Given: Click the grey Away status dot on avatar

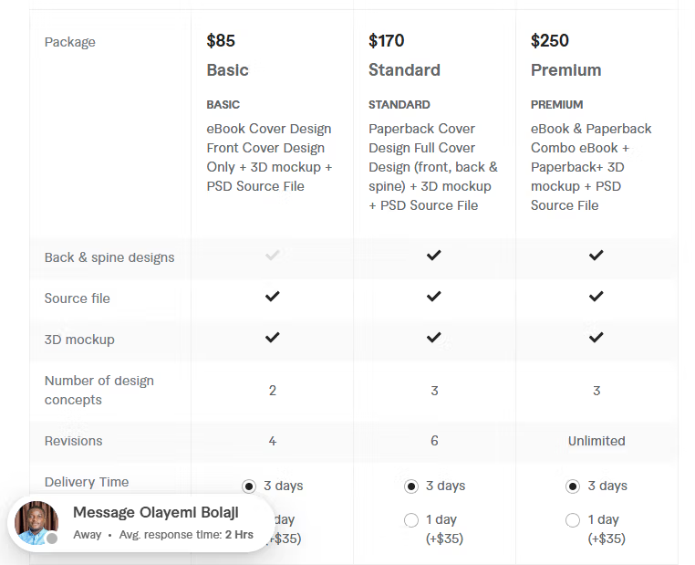Looking at the screenshot, I should pos(52,539).
